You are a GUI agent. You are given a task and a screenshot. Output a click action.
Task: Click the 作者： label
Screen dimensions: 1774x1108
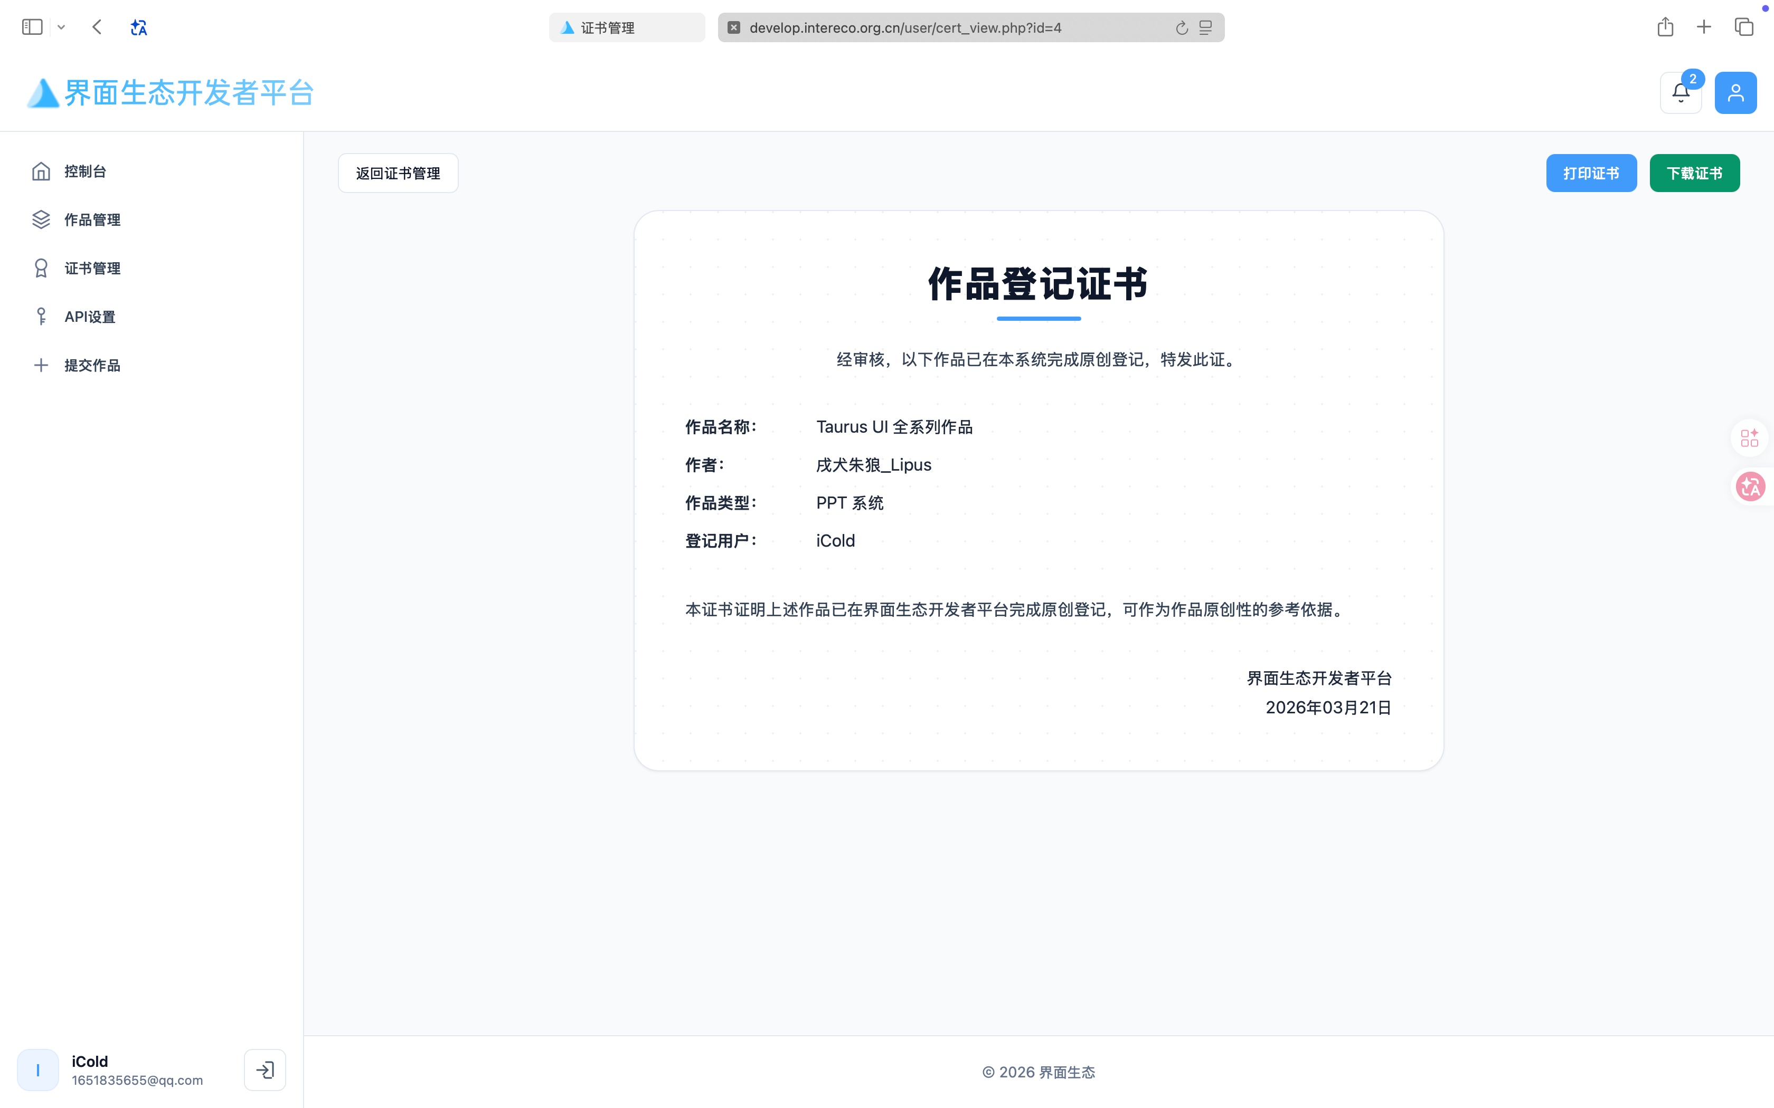pyautogui.click(x=705, y=465)
